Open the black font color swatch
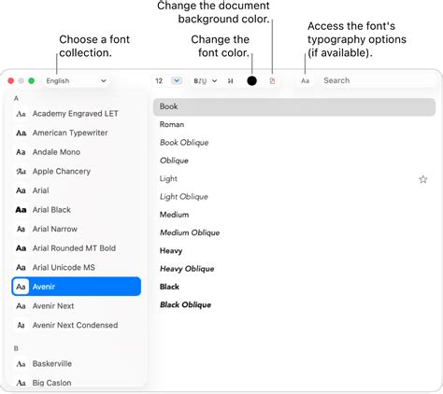 (251, 81)
